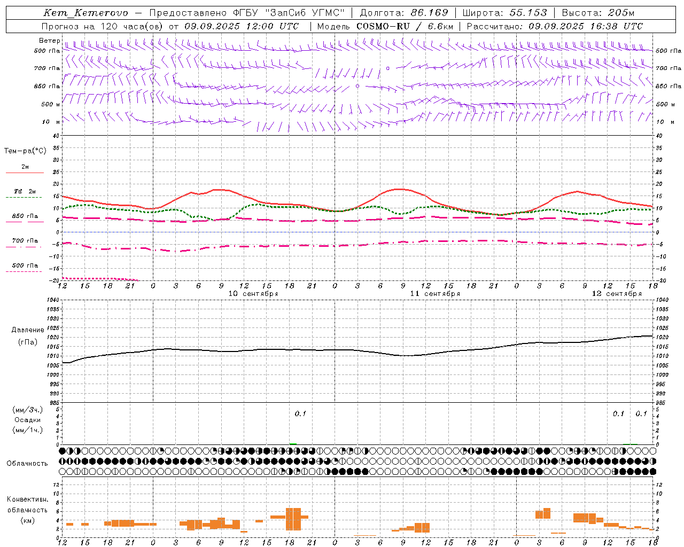Click the '(мм/1ч.)' precipitation unit label
This screenshot has height=547, width=684.
(28, 430)
